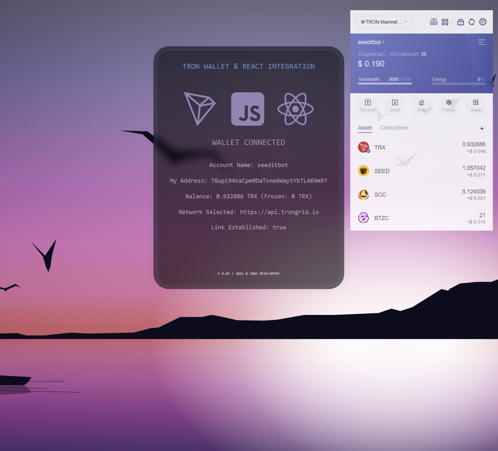Click the Balance 0.932886 TRX line
This screenshot has height=451, width=498.
click(249, 196)
